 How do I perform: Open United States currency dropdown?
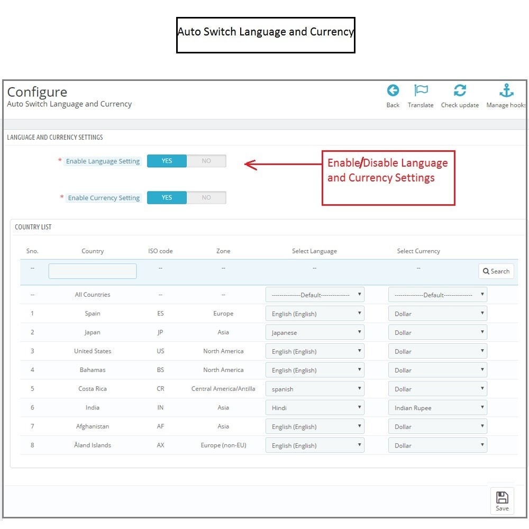437,352
